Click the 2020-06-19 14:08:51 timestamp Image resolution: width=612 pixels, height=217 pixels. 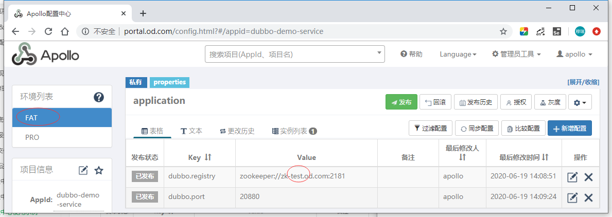(523, 176)
